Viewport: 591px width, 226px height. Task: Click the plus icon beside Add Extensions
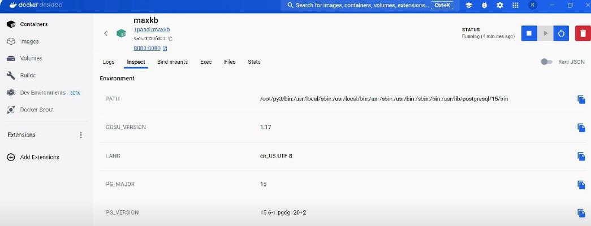click(x=11, y=157)
